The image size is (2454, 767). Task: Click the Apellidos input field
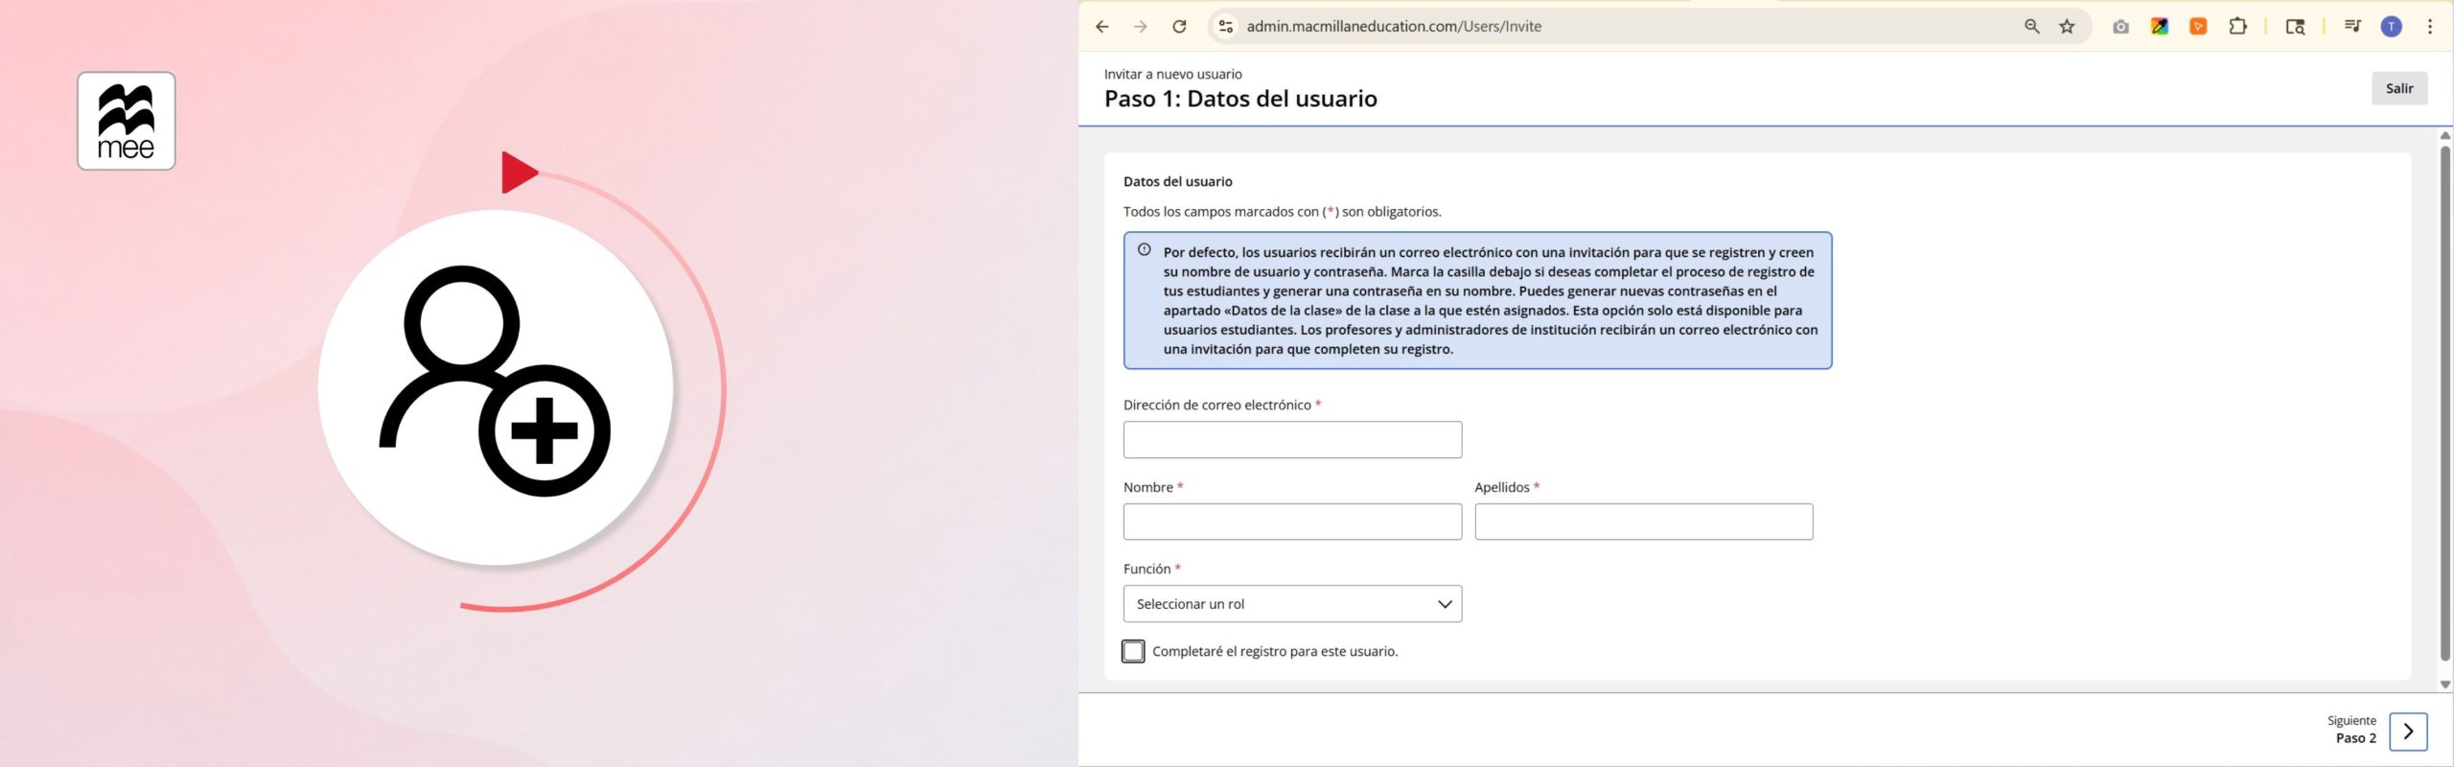pos(1643,522)
